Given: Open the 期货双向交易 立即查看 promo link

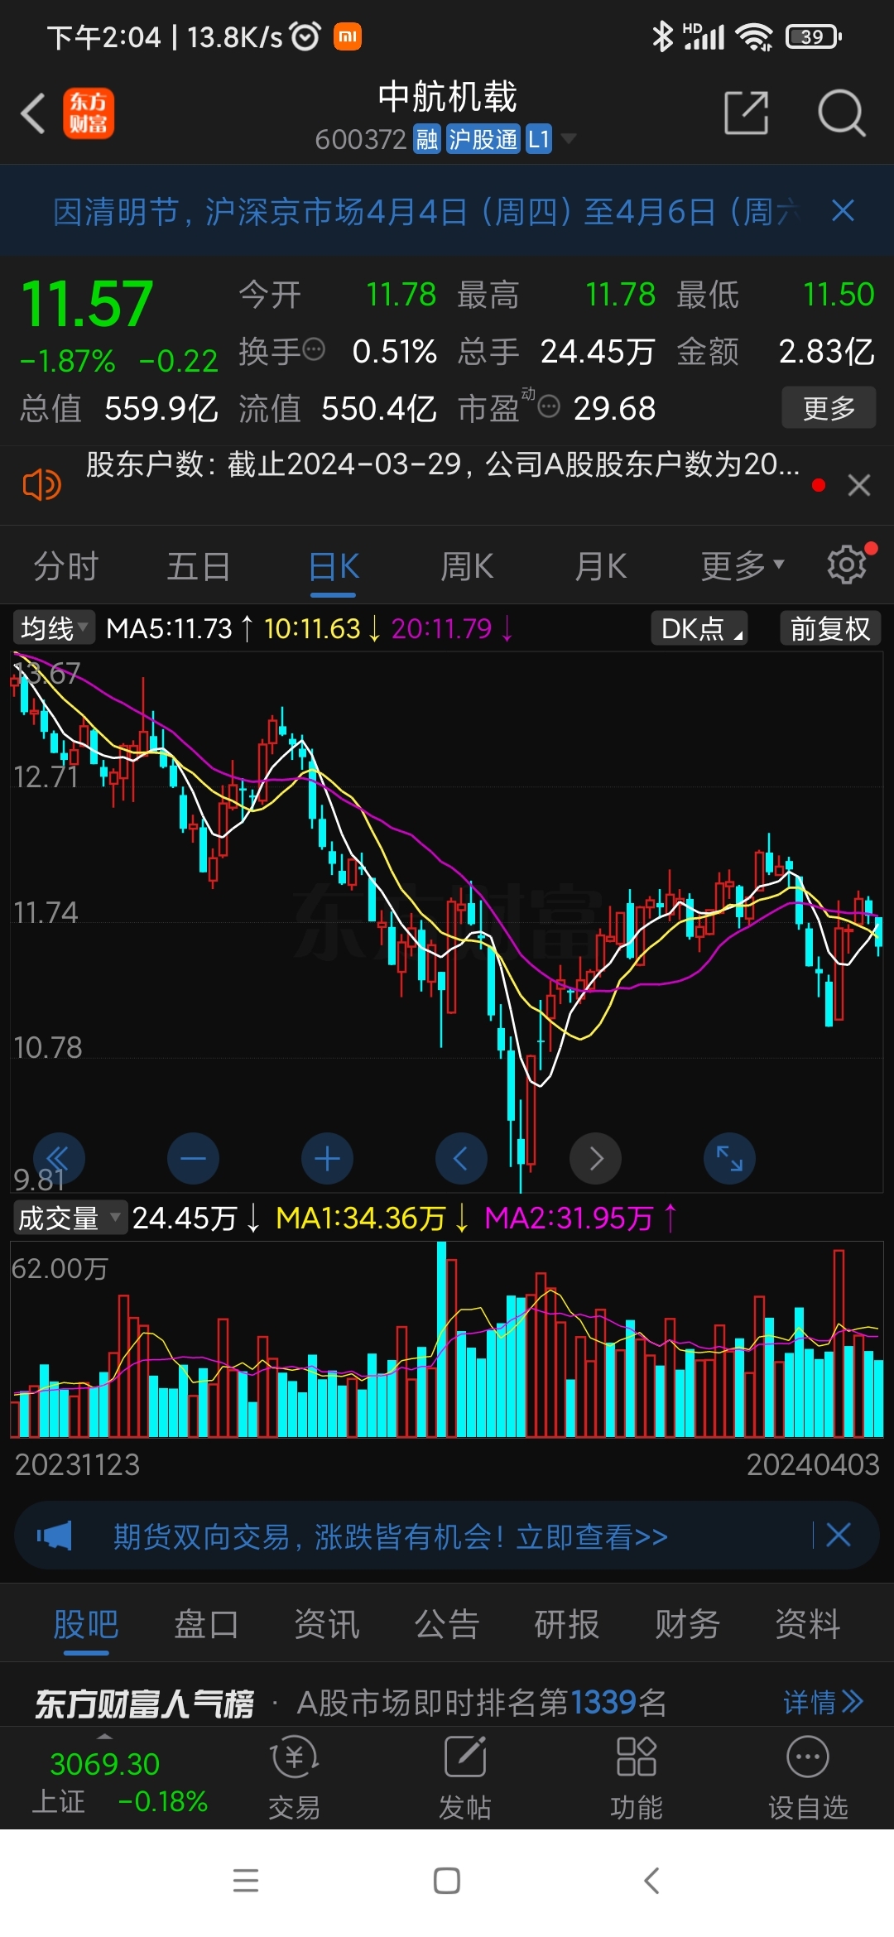Looking at the screenshot, I should tap(391, 1536).
